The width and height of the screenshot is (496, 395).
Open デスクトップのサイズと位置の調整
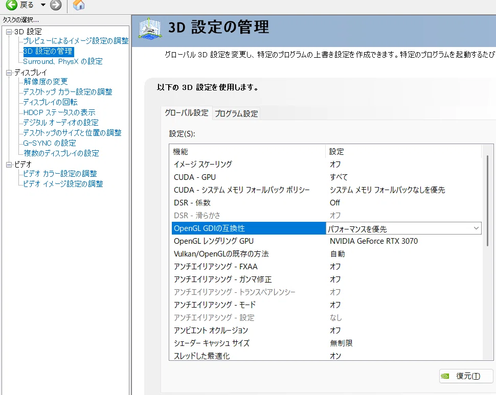click(73, 133)
